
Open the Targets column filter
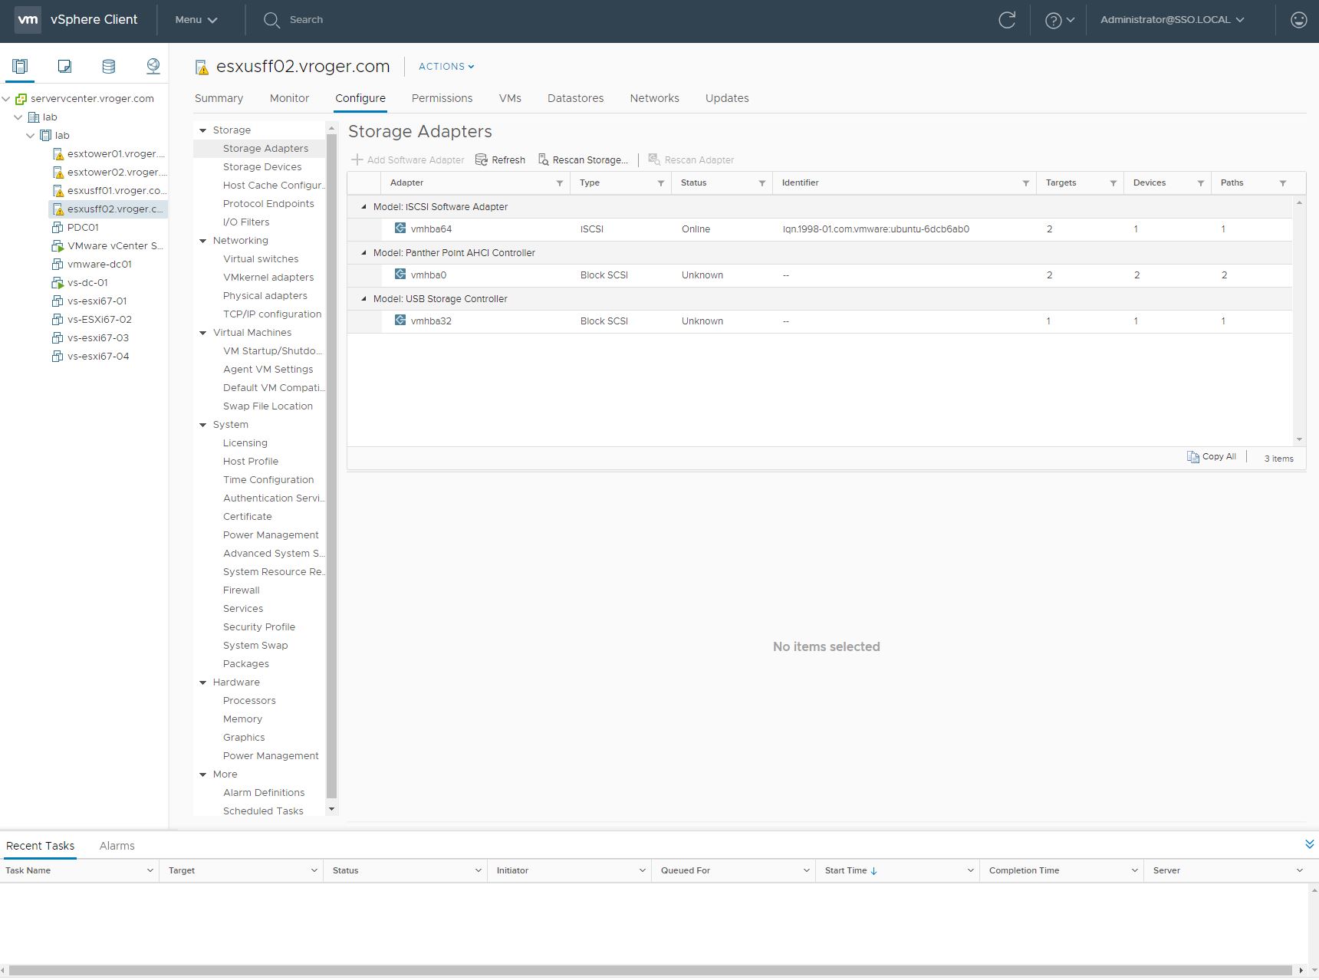click(x=1113, y=183)
